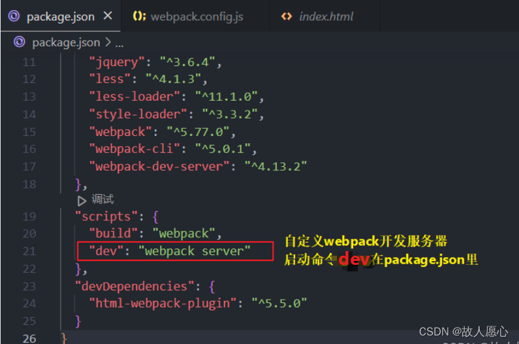Image resolution: width=519 pixels, height=344 pixels.
Task: Click the index.html tab file icon
Action: [x=287, y=16]
